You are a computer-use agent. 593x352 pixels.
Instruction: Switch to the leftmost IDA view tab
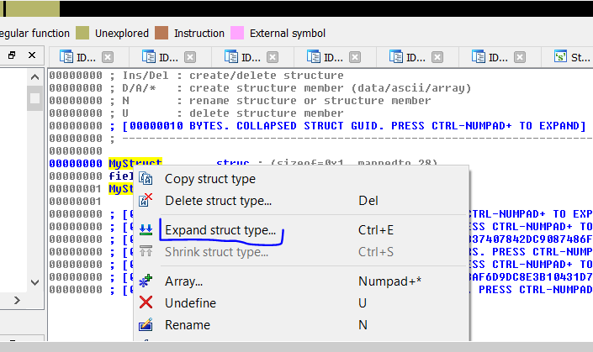(x=77, y=58)
